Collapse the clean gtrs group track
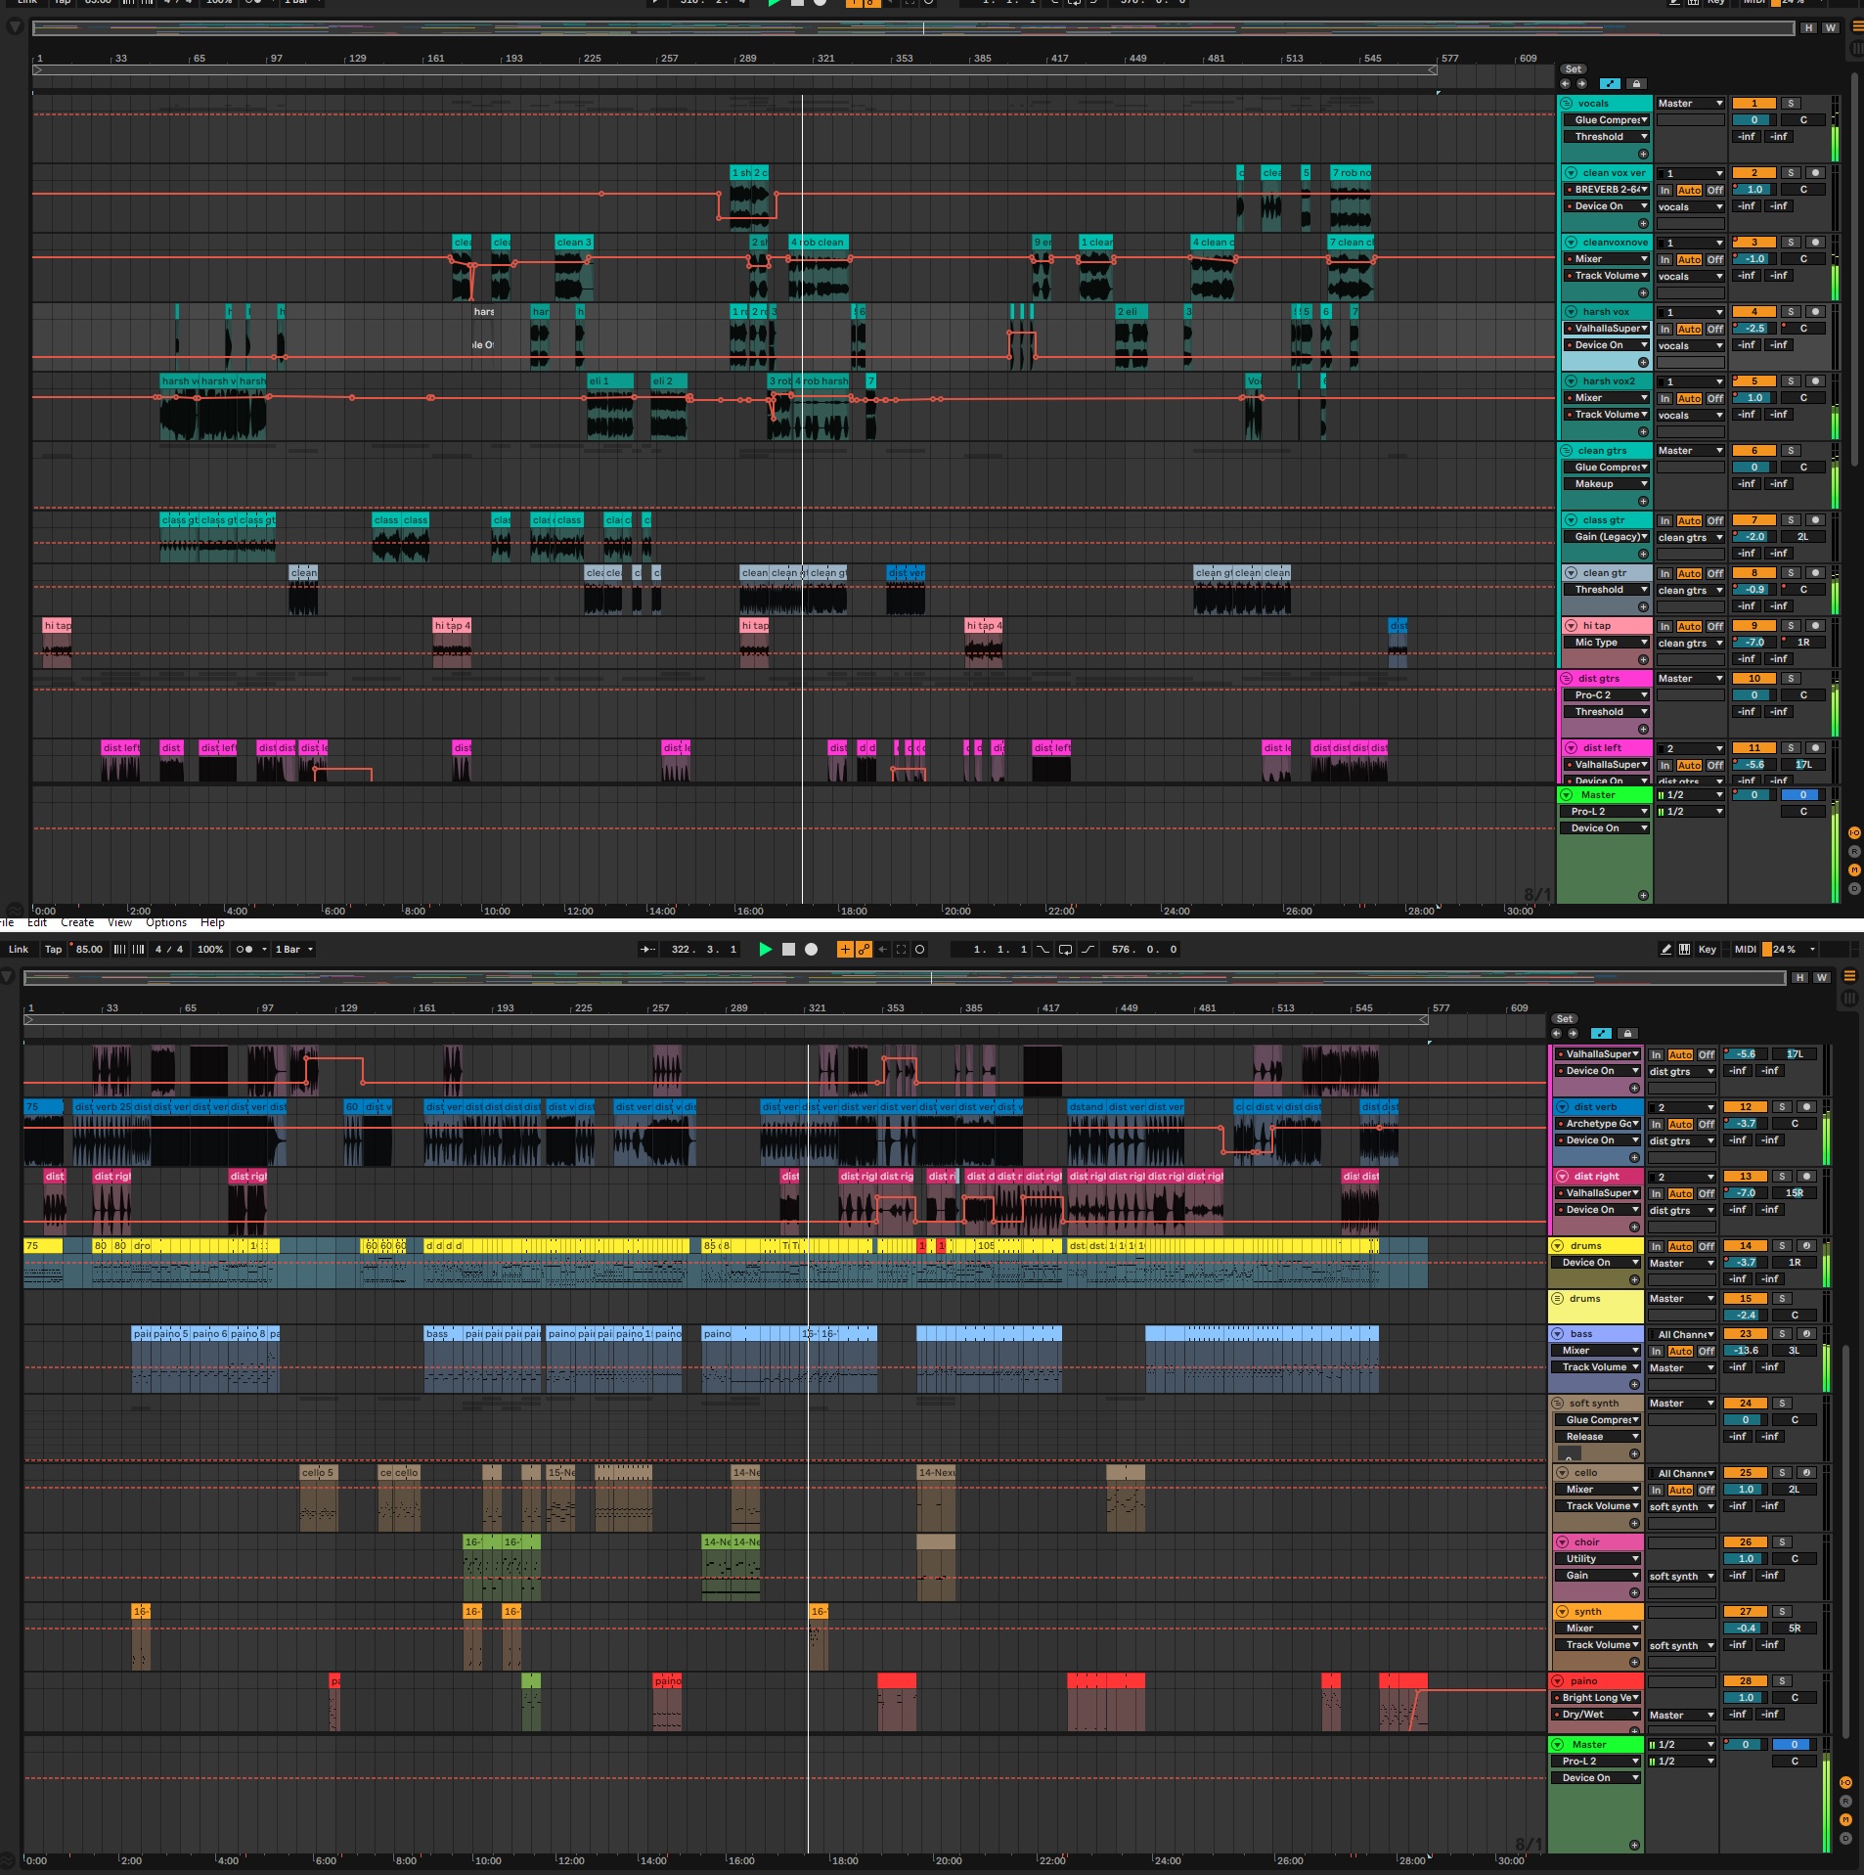Viewport: 1864px width, 1875px height. click(x=1567, y=451)
